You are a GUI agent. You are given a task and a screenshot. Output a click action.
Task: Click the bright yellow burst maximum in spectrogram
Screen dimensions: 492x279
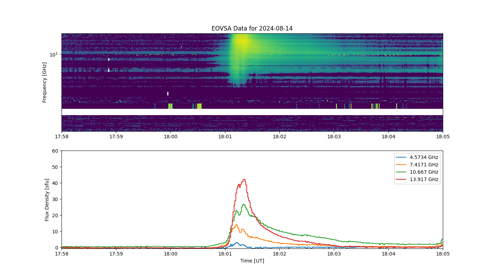pos(242,40)
